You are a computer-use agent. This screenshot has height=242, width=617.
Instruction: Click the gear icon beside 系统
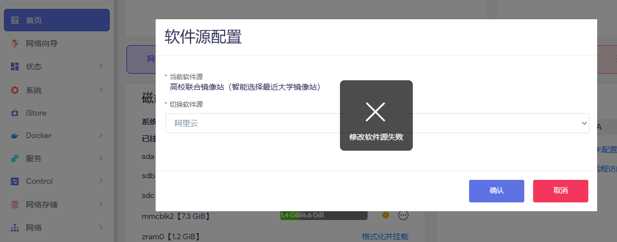click(x=14, y=90)
